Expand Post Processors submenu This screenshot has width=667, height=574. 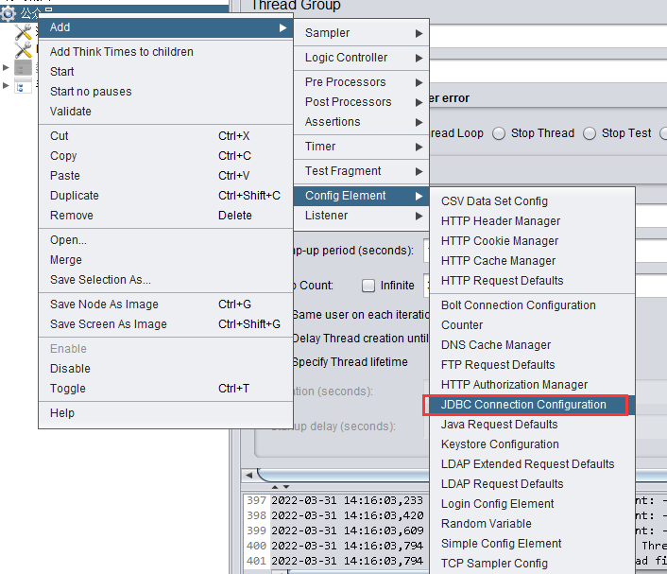[361, 102]
